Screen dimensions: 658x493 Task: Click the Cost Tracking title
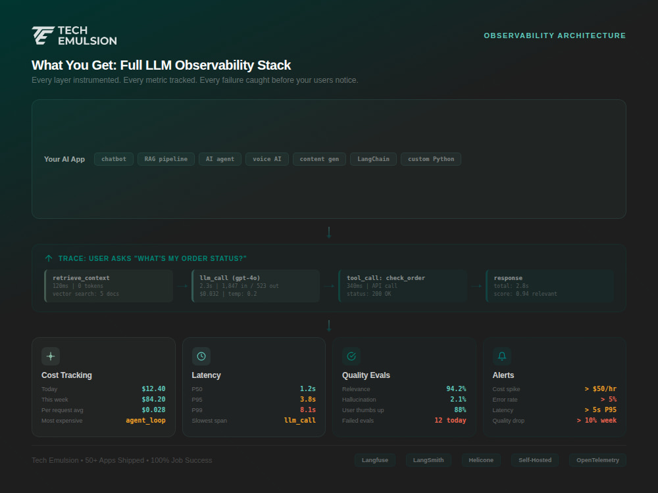(66, 375)
